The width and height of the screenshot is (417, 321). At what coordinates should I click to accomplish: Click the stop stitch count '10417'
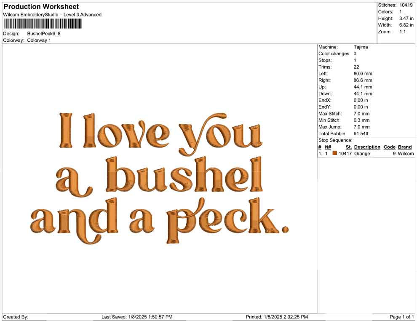pos(345,153)
